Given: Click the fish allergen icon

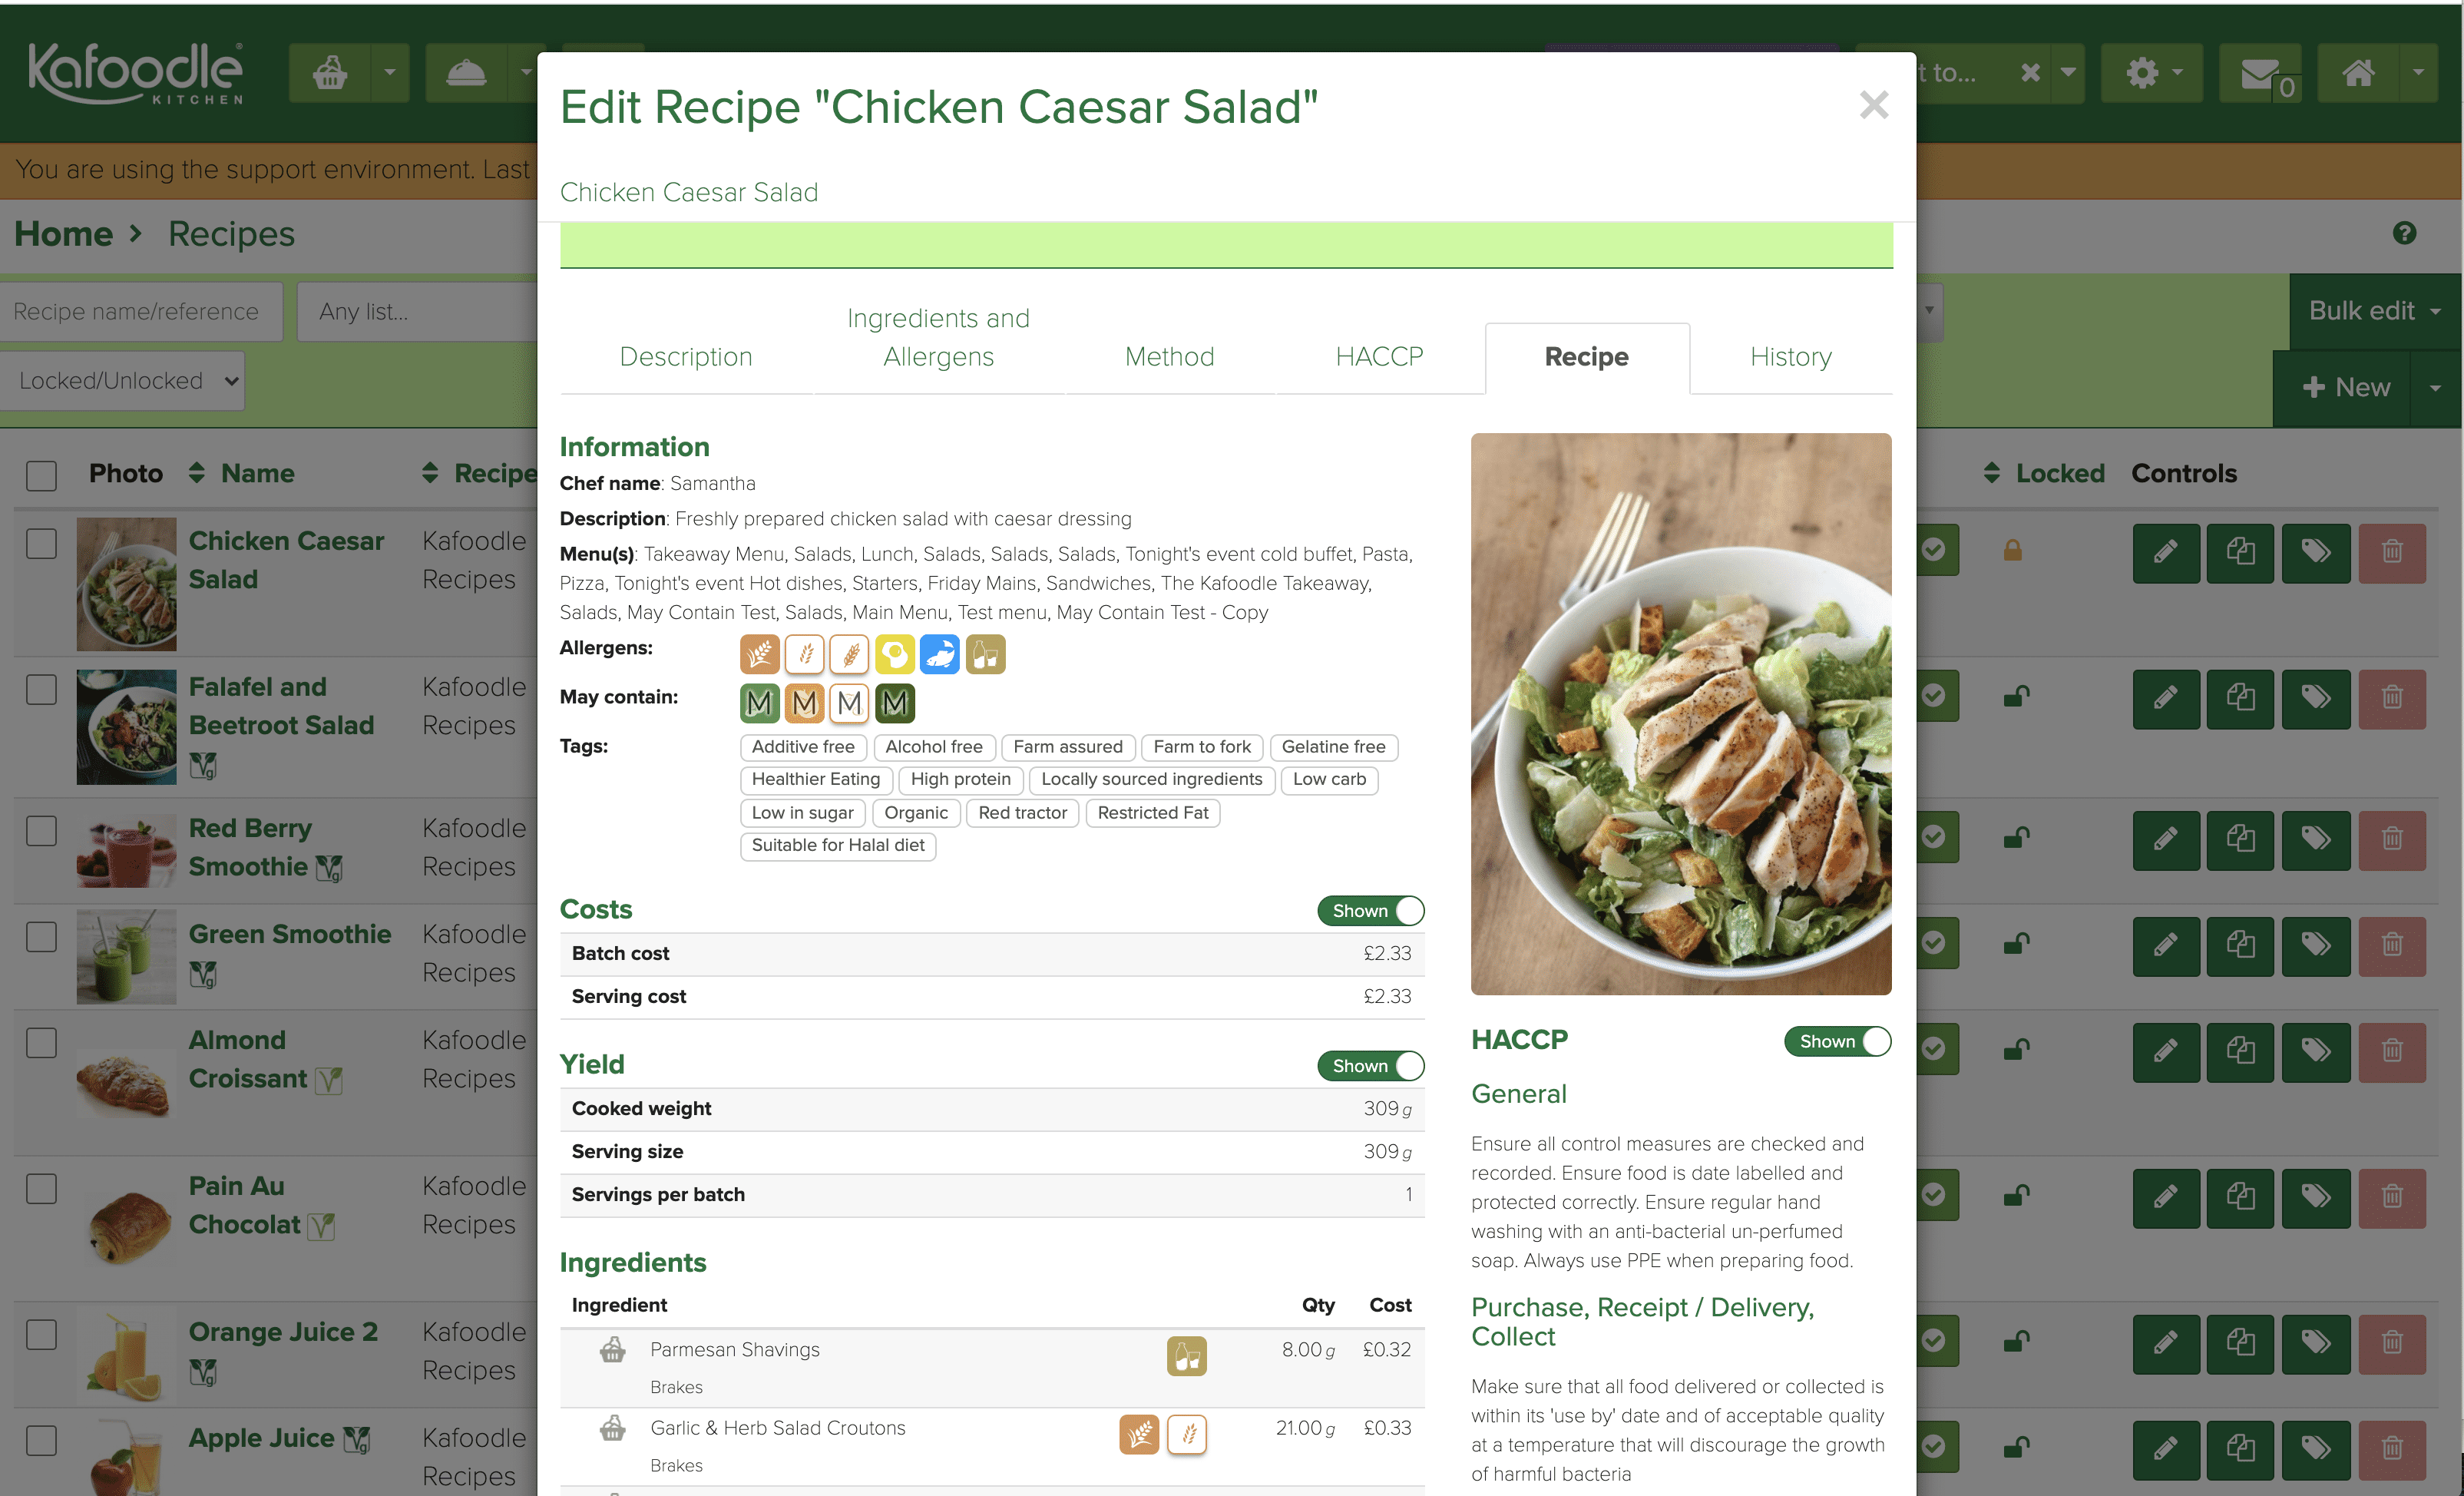Looking at the screenshot, I should pyautogui.click(x=939, y=655).
